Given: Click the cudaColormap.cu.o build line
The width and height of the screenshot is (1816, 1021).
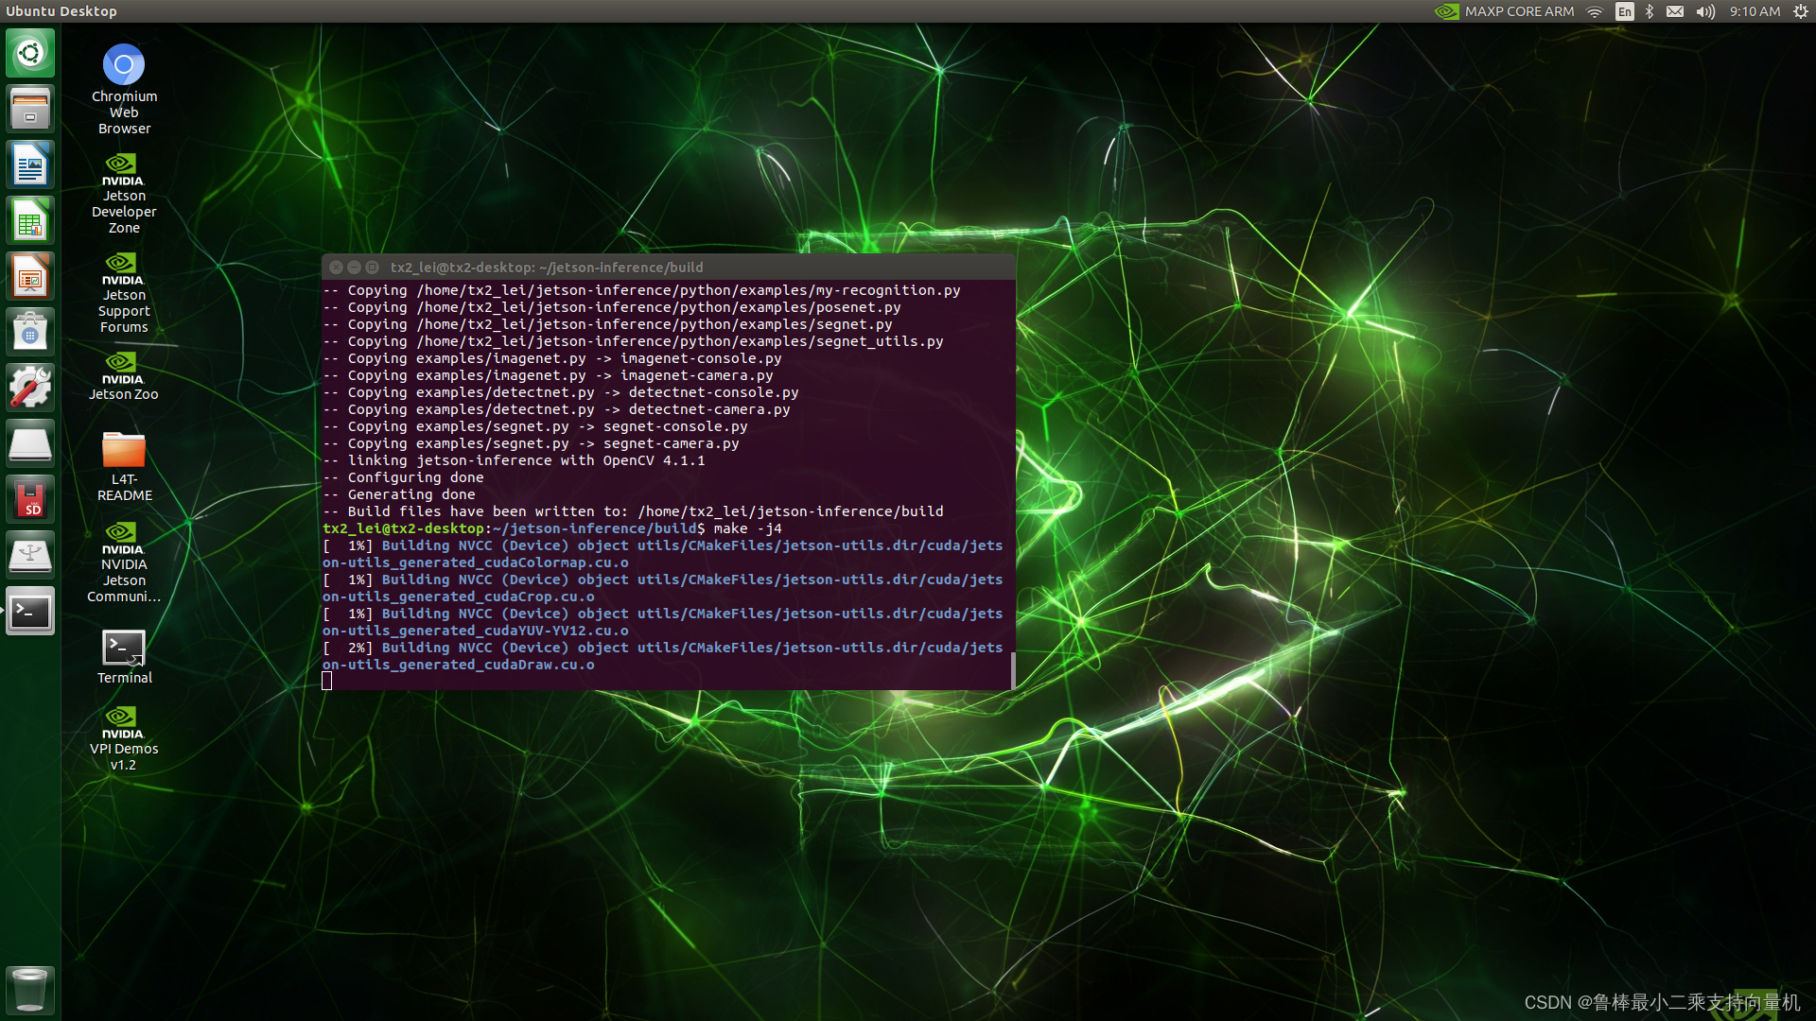Looking at the screenshot, I should (662, 554).
